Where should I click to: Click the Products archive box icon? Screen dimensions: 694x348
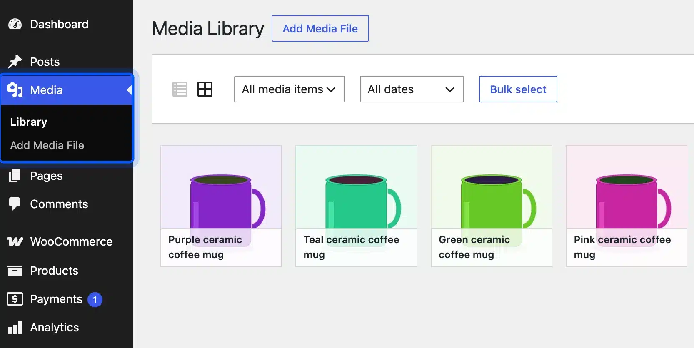[x=15, y=271]
